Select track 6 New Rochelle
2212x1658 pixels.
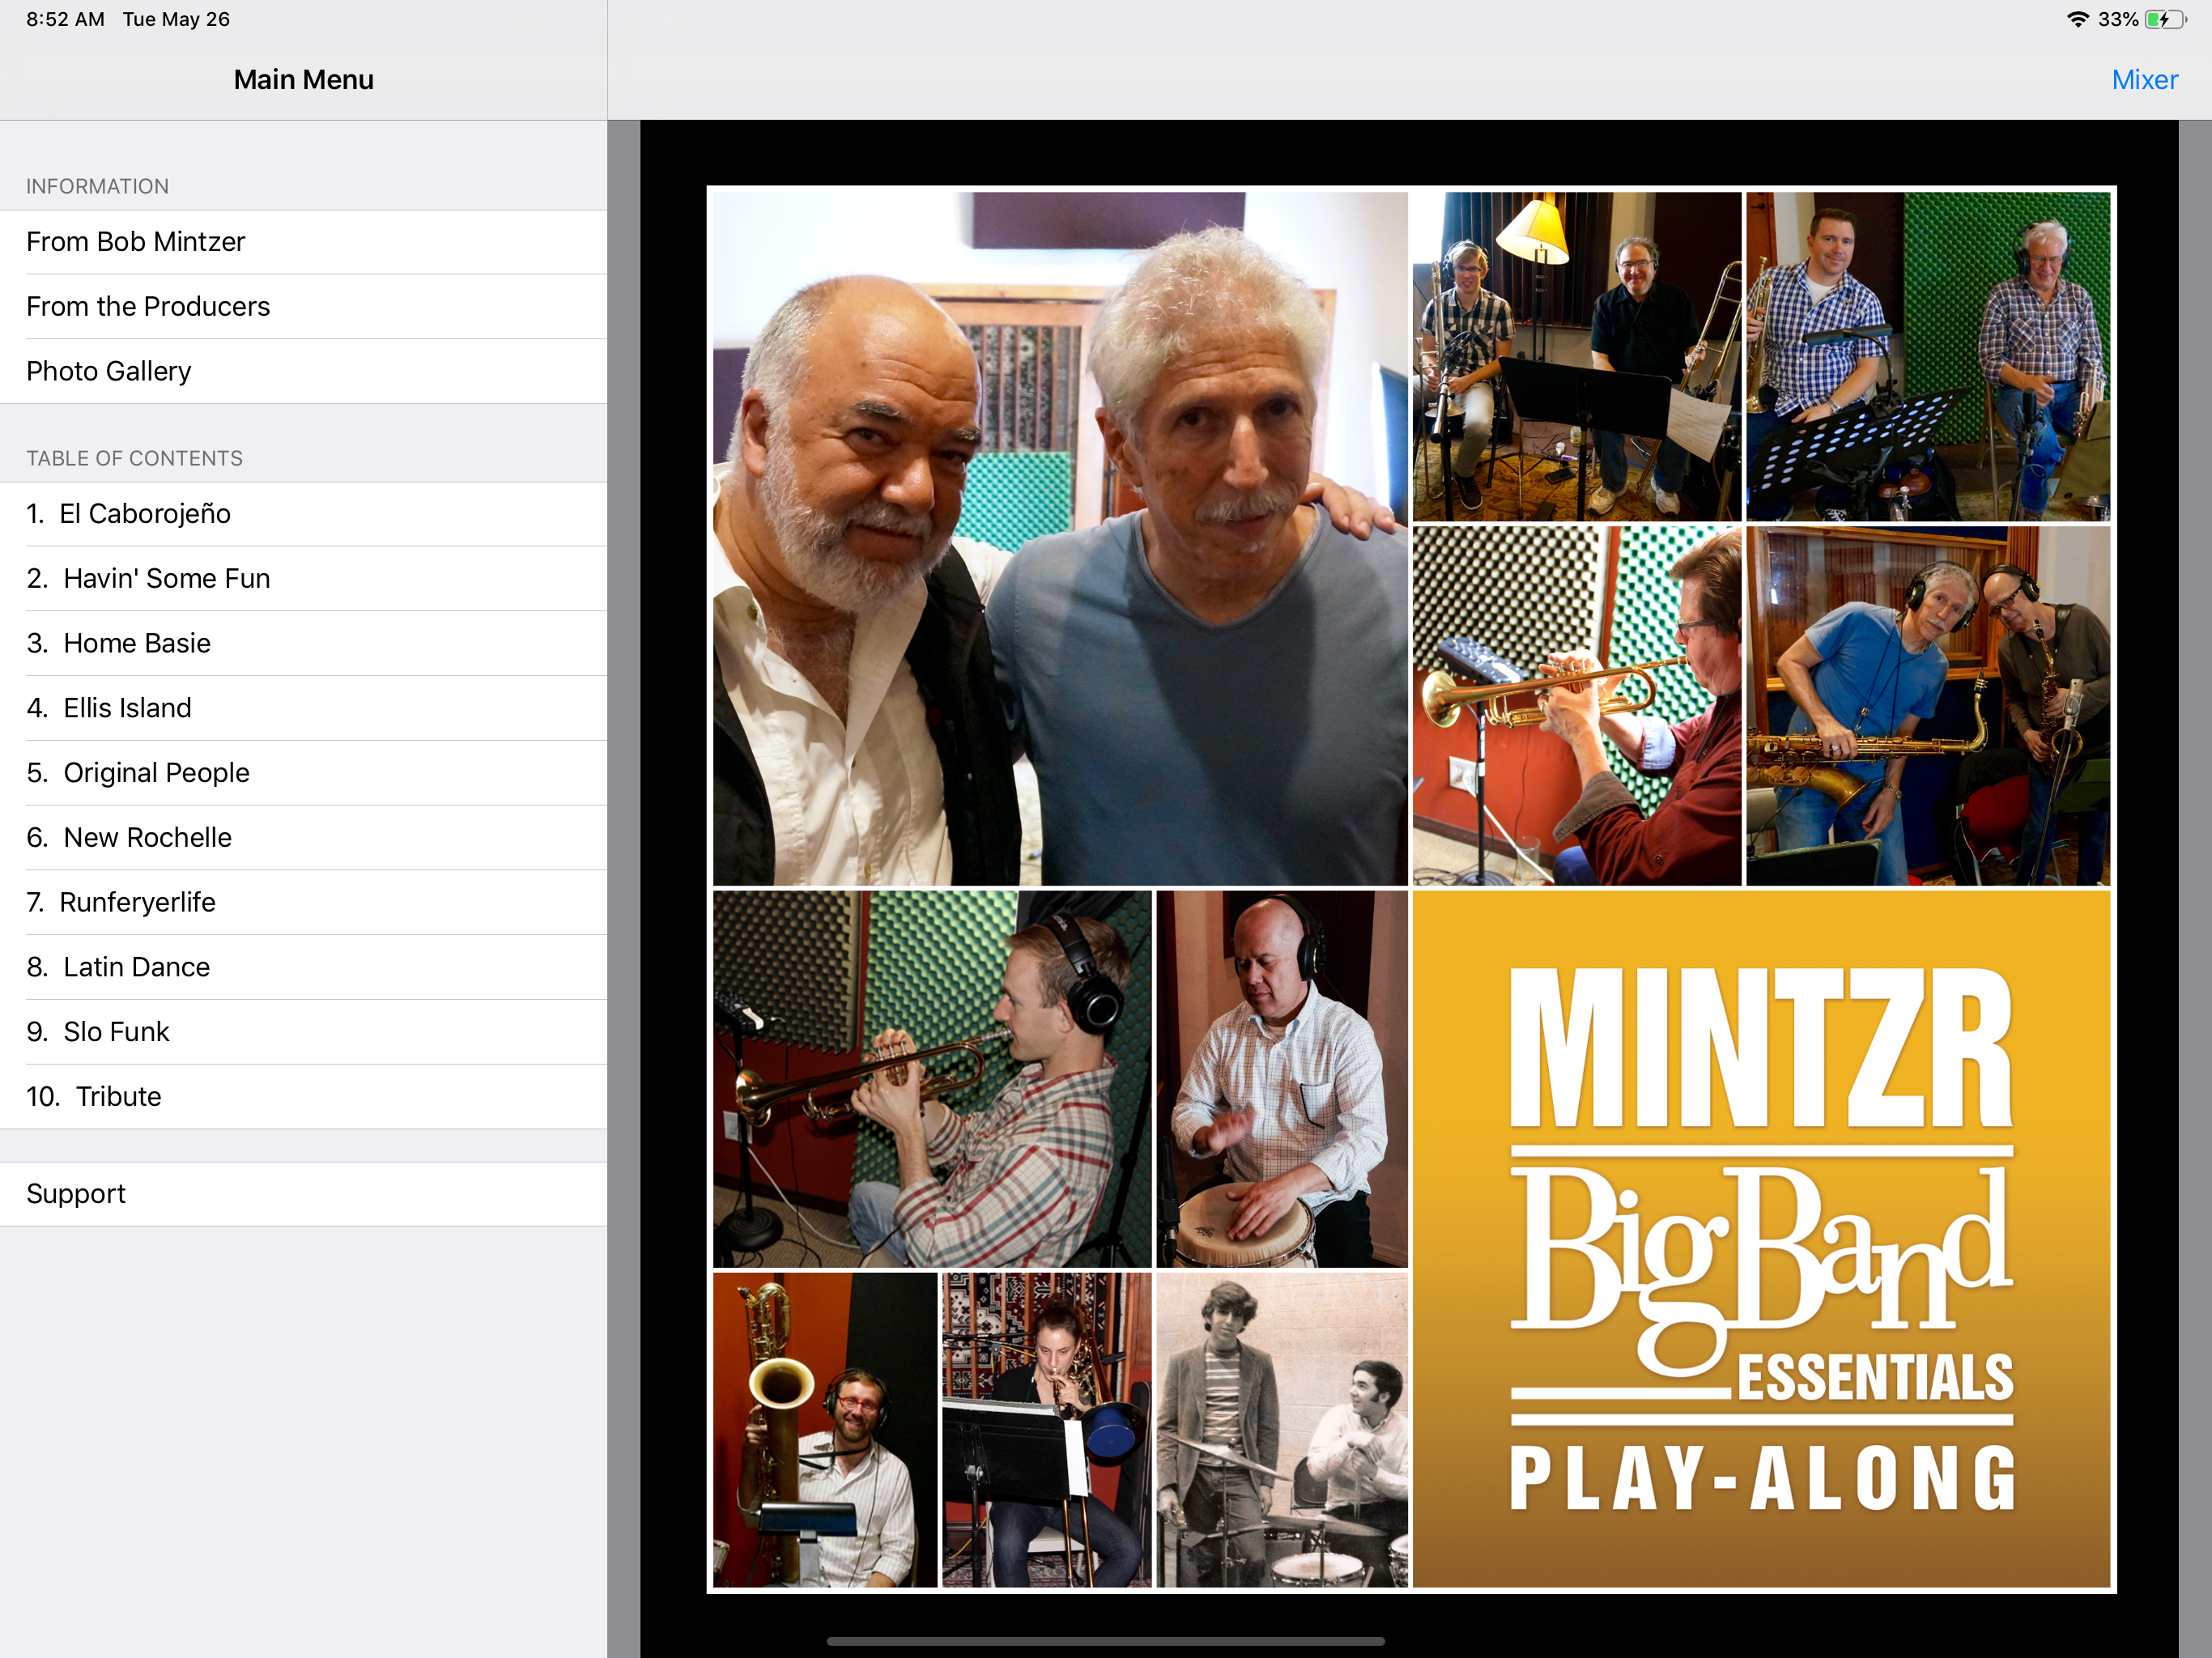pos(303,838)
